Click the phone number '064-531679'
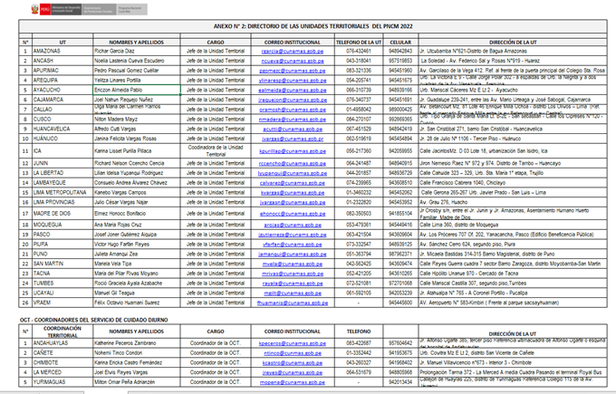The height and width of the screenshot is (394, 616). [x=359, y=372]
